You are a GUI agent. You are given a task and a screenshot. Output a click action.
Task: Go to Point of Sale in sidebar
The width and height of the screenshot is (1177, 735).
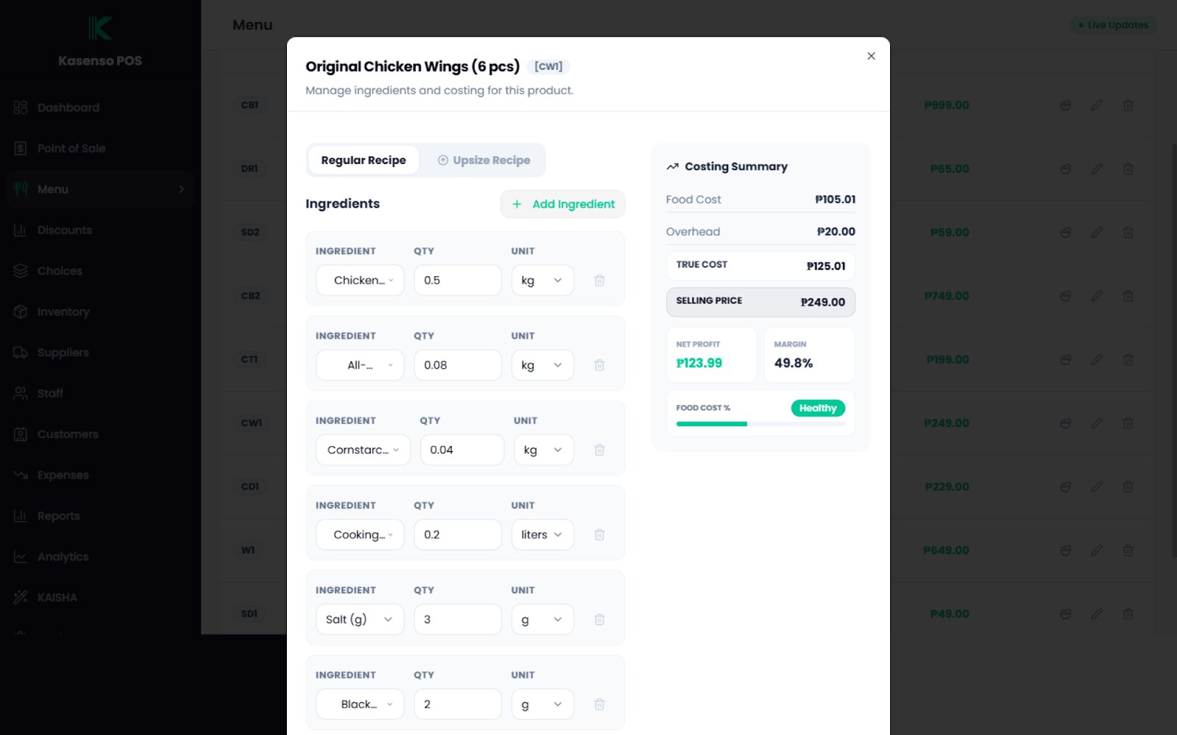coord(100,148)
